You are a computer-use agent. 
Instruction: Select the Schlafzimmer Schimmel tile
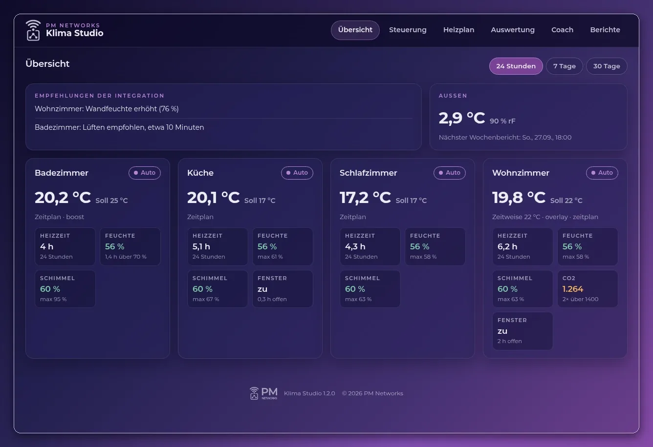[370, 289]
